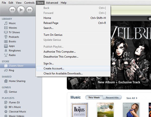The width and height of the screenshot is (151, 117).
Task: Click the New Album + Exclusive Track banner
Action: point(119,82)
